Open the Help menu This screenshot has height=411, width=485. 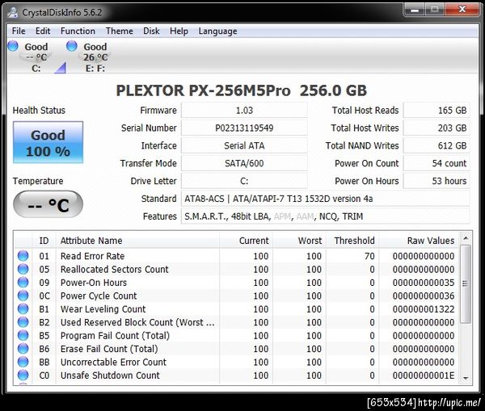pos(179,31)
